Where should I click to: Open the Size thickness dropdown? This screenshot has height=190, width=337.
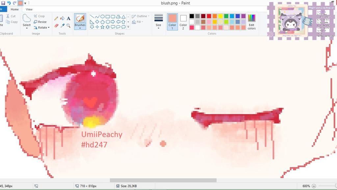pyautogui.click(x=158, y=22)
